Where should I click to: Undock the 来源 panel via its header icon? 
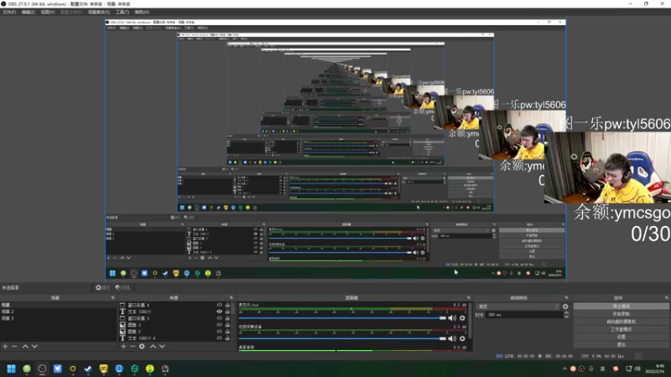[x=231, y=297]
